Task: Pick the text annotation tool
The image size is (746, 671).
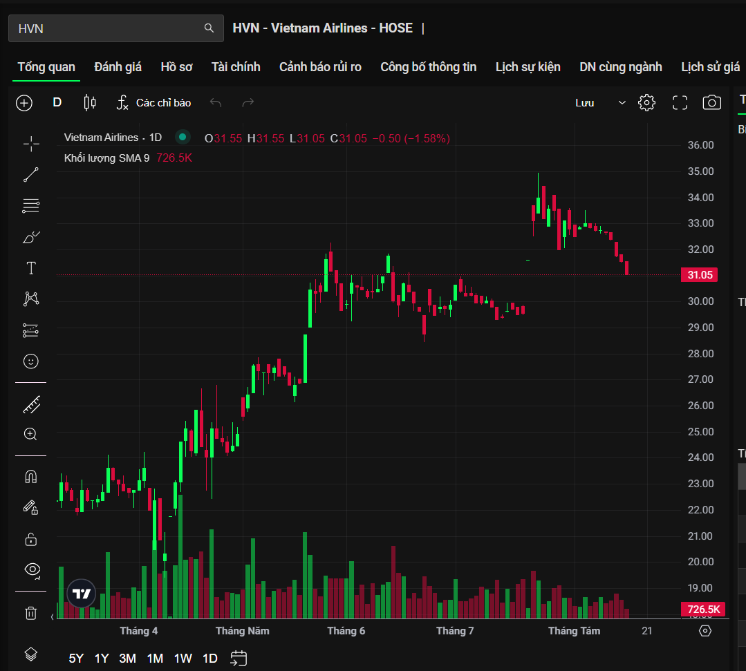Action: point(31,268)
